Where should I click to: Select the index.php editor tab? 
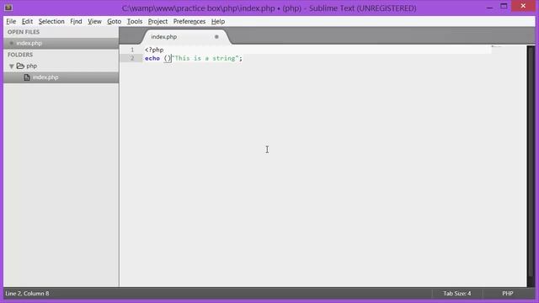coord(185,37)
